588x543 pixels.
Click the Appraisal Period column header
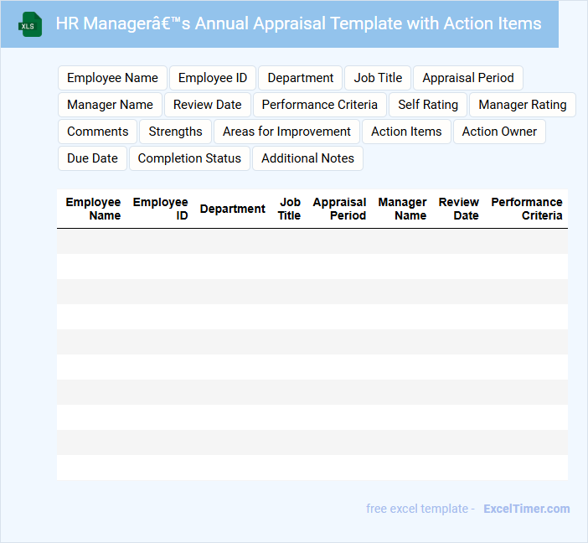pyautogui.click(x=339, y=209)
